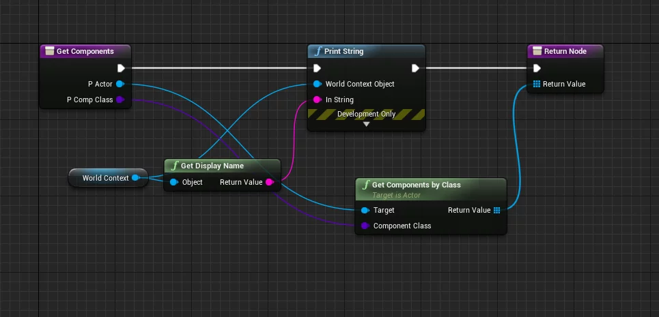Click the World Context Object input pin
659x317 pixels.
pyautogui.click(x=317, y=84)
